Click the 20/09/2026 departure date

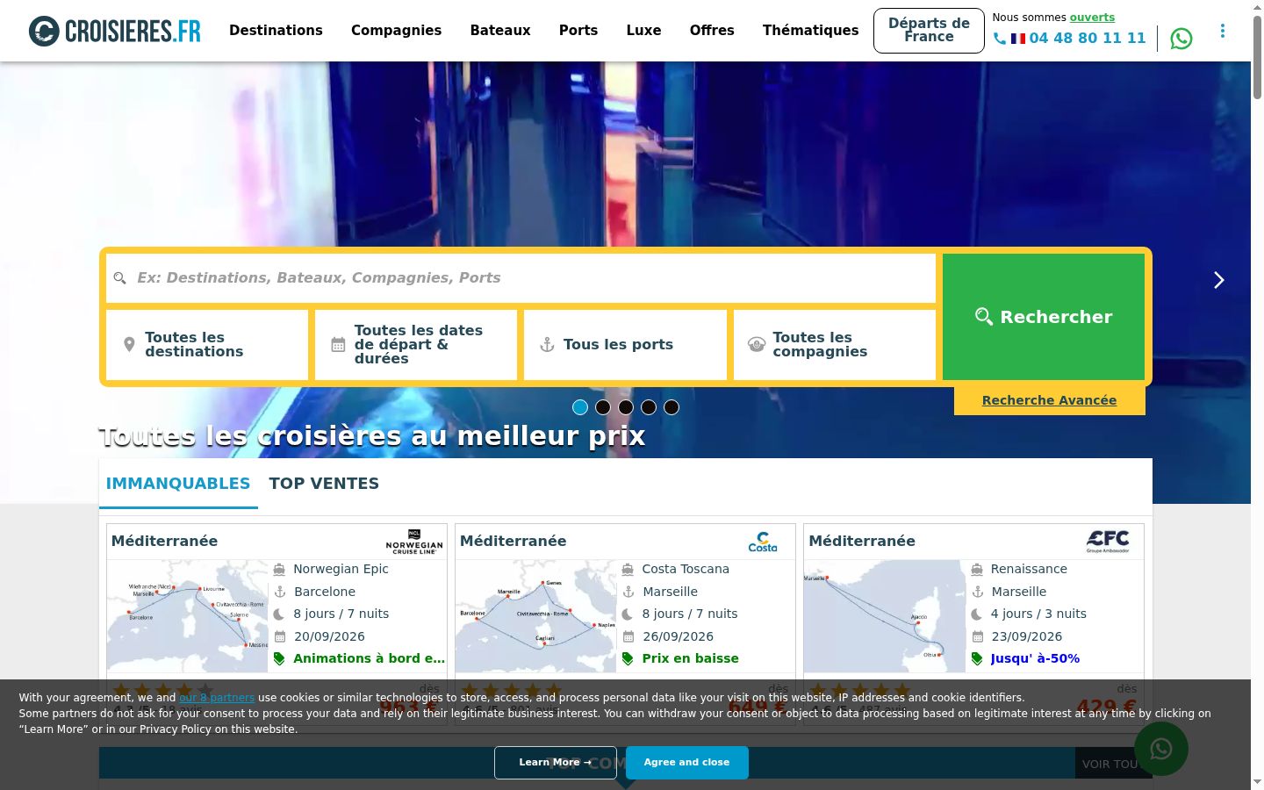tap(329, 636)
